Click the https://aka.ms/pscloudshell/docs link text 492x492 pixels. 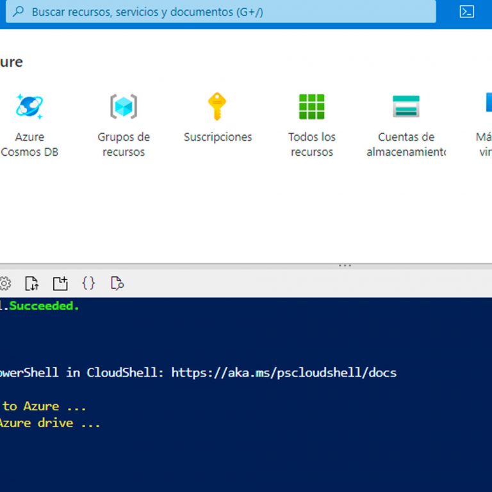tap(284, 372)
